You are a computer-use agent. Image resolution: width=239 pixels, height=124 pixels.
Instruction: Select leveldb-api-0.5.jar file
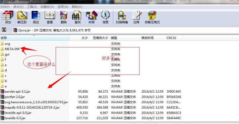(18, 113)
